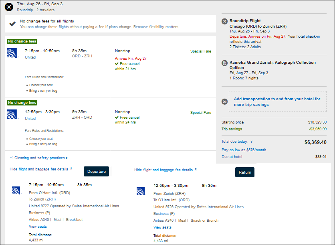The height and width of the screenshot is (245, 335).
Task: Click the green check by Free cancel on the return flight
Action: [117, 117]
